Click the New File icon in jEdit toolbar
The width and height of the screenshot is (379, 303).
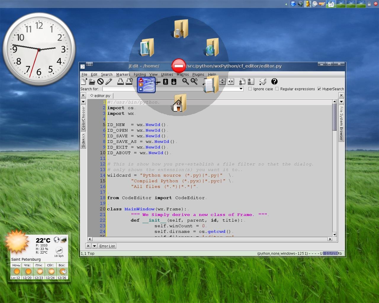(x=84, y=81)
